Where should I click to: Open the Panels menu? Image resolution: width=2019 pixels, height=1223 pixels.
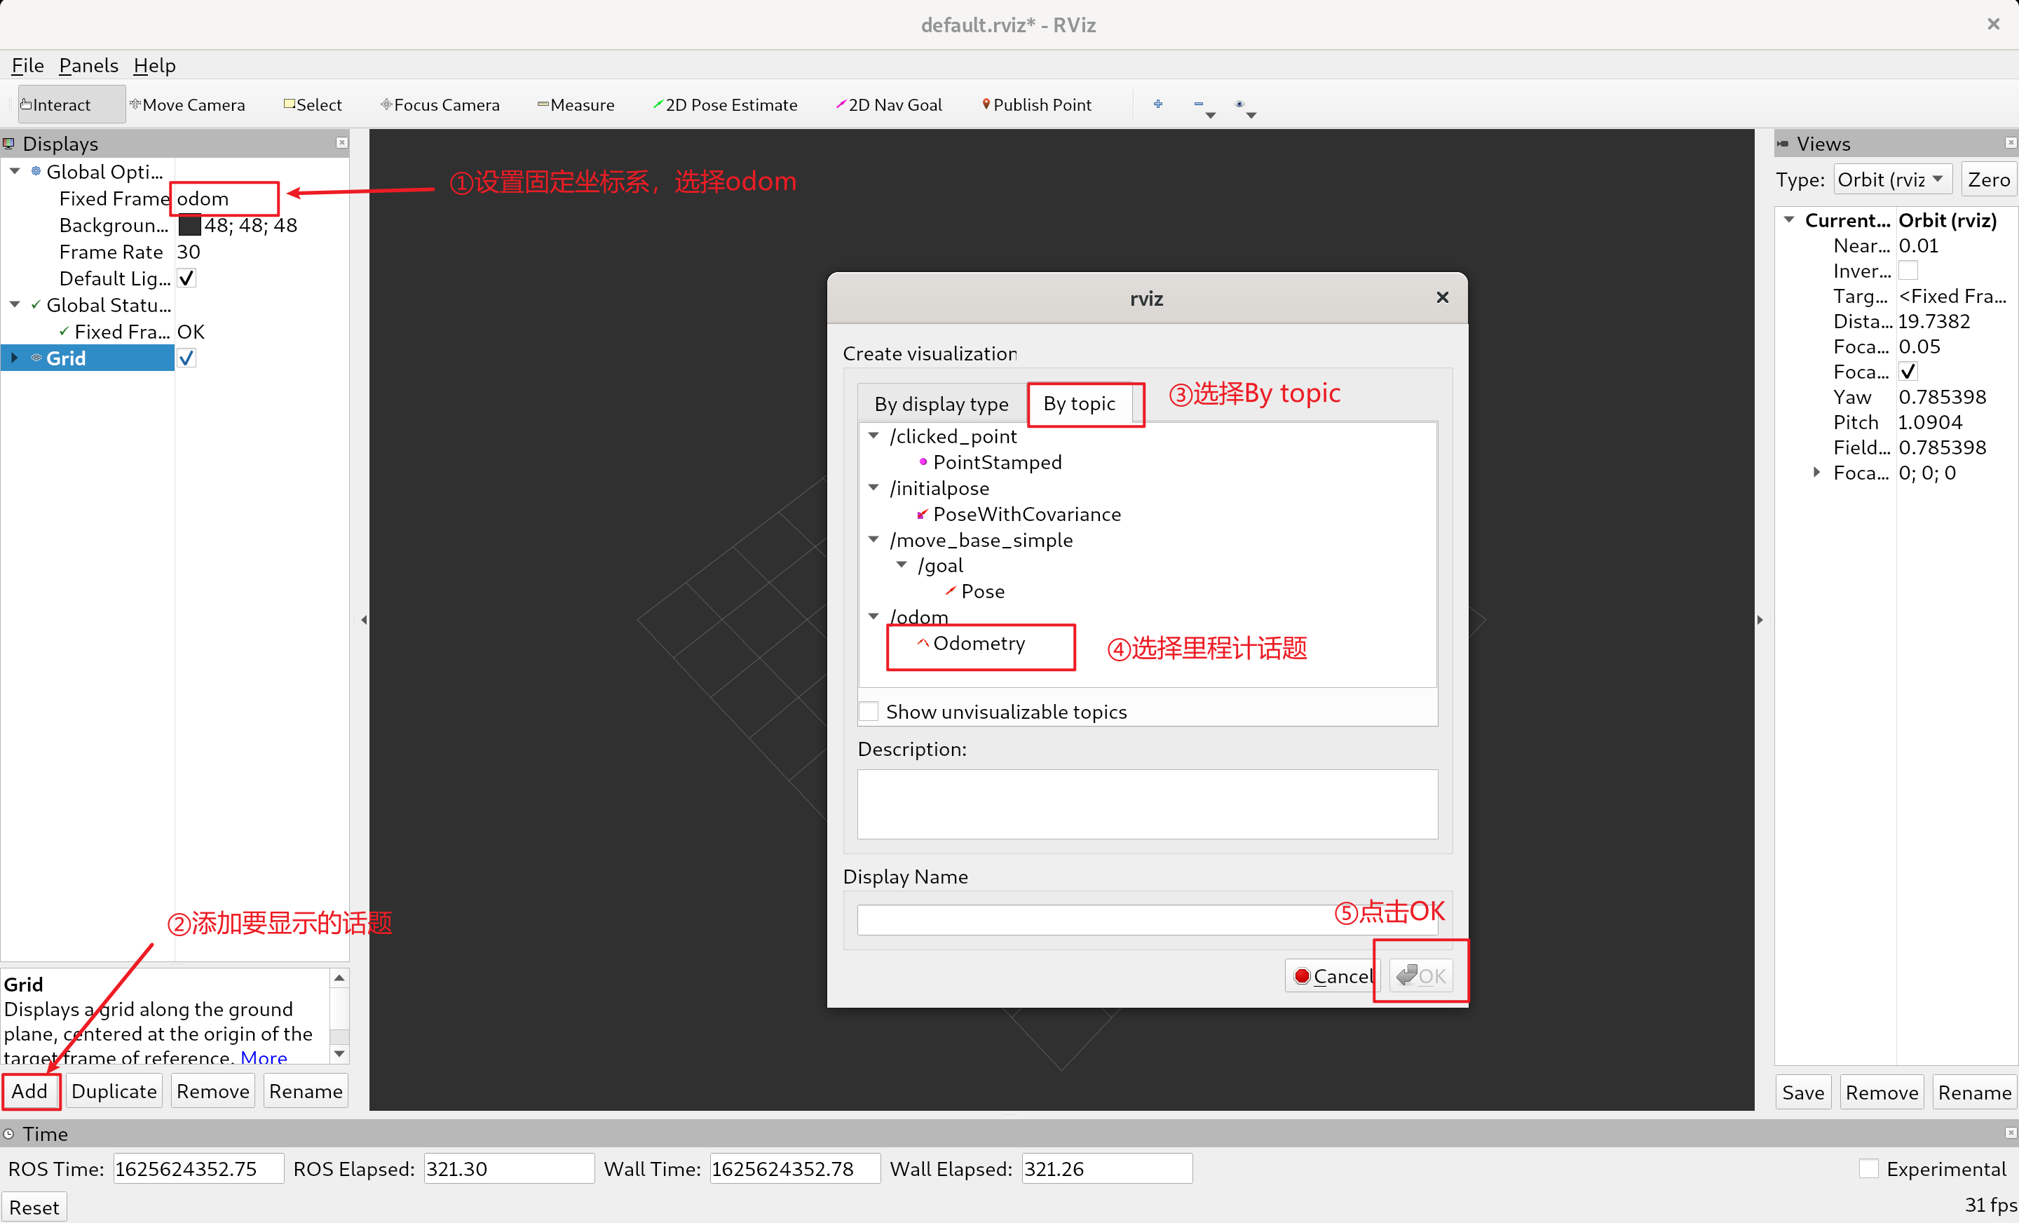click(88, 65)
